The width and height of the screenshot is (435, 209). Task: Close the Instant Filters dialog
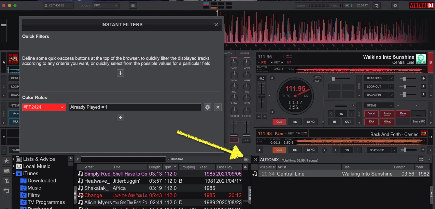216,25
